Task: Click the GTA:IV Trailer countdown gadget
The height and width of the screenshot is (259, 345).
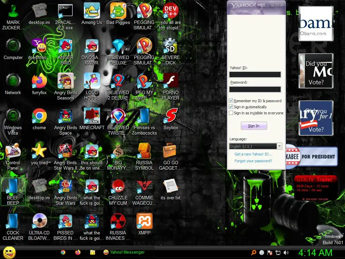Action: coord(315,188)
